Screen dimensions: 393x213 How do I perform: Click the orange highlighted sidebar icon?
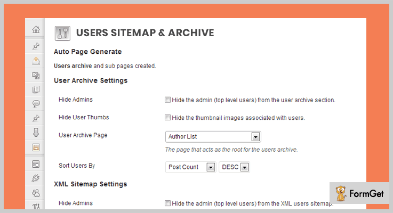[x=36, y=148]
